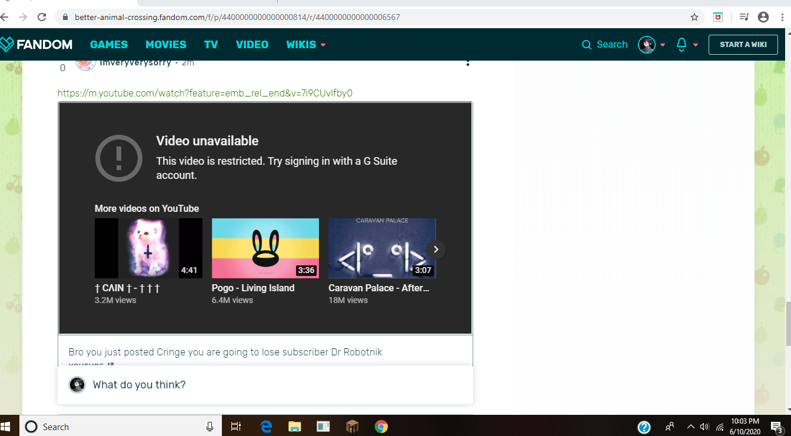Expand the user avatar dropdown arrow
The height and width of the screenshot is (436, 791).
point(663,45)
